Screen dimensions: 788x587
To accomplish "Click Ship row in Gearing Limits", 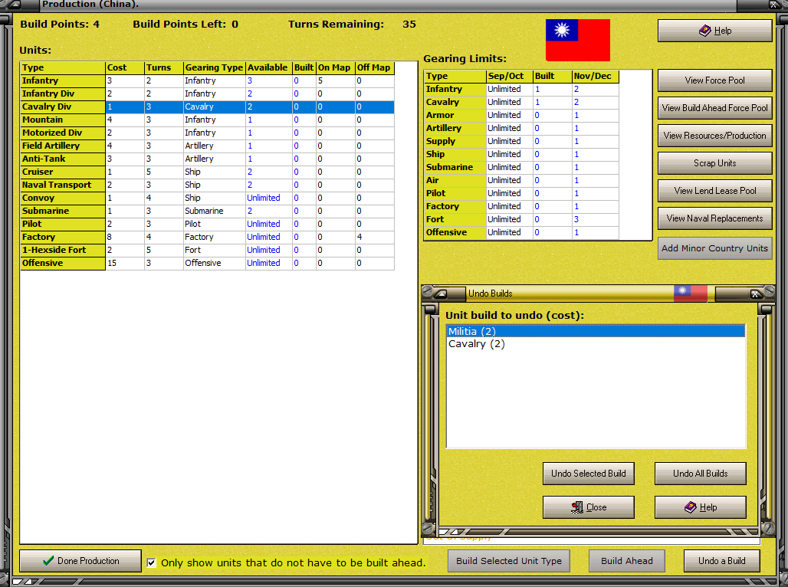I will point(522,155).
